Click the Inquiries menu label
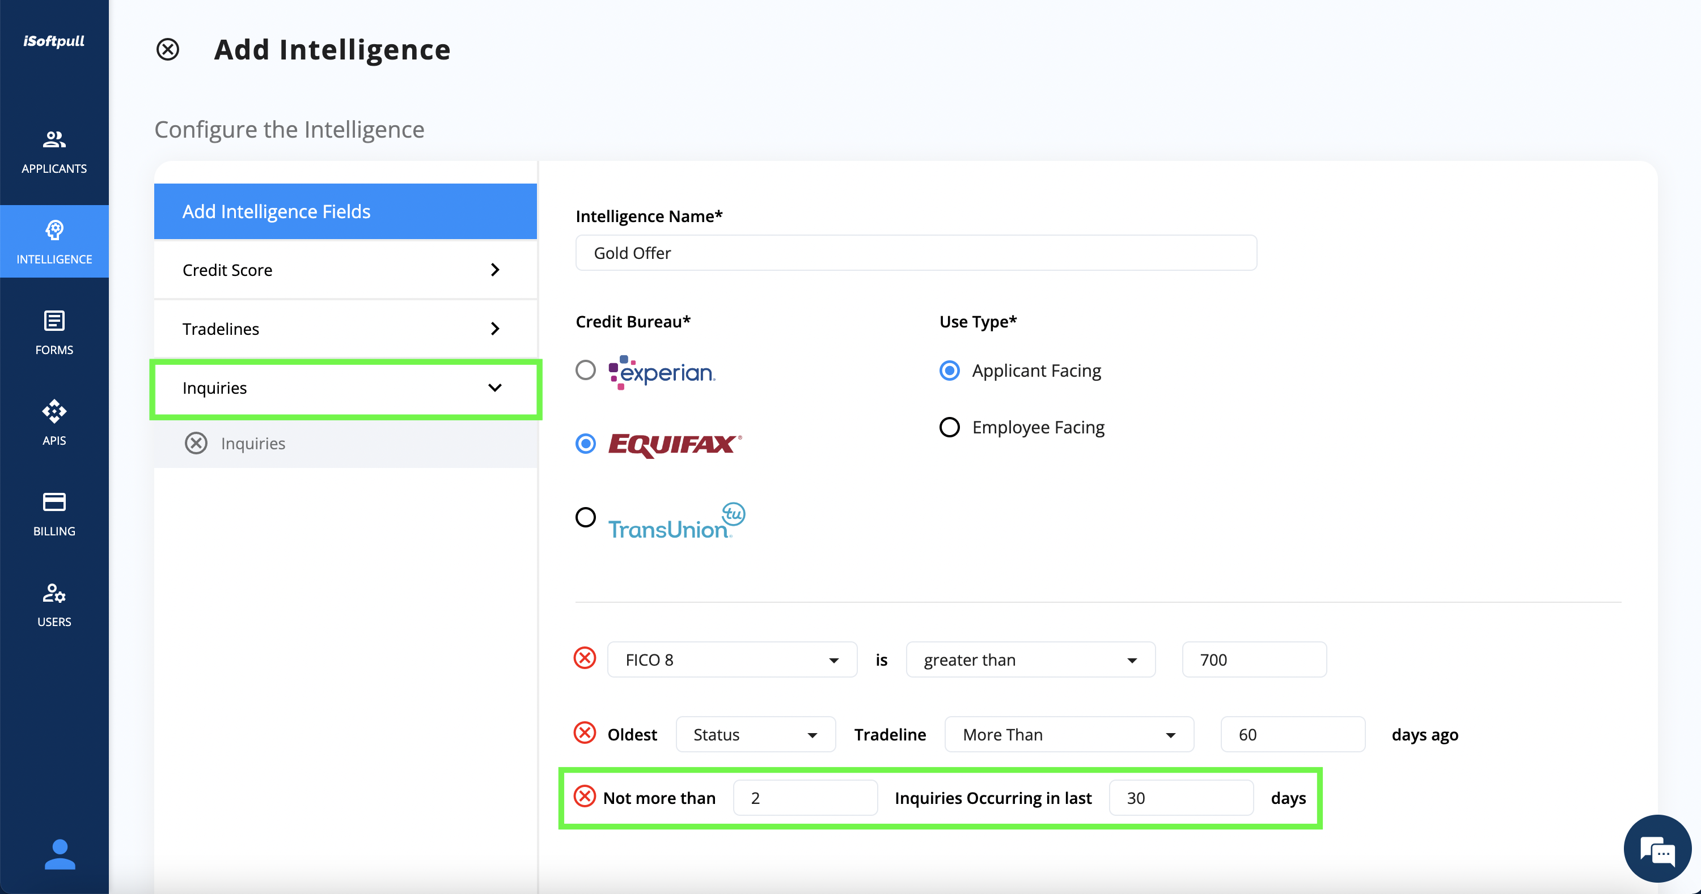 tap(214, 388)
